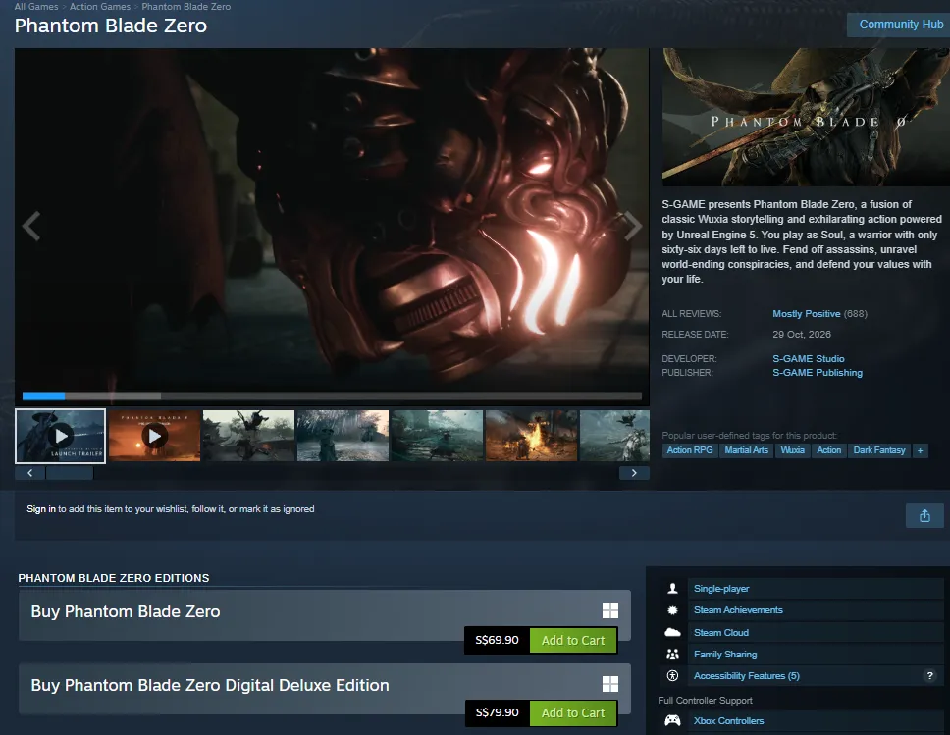Go to All Games breadcrumb
950x735 pixels.
[x=36, y=6]
